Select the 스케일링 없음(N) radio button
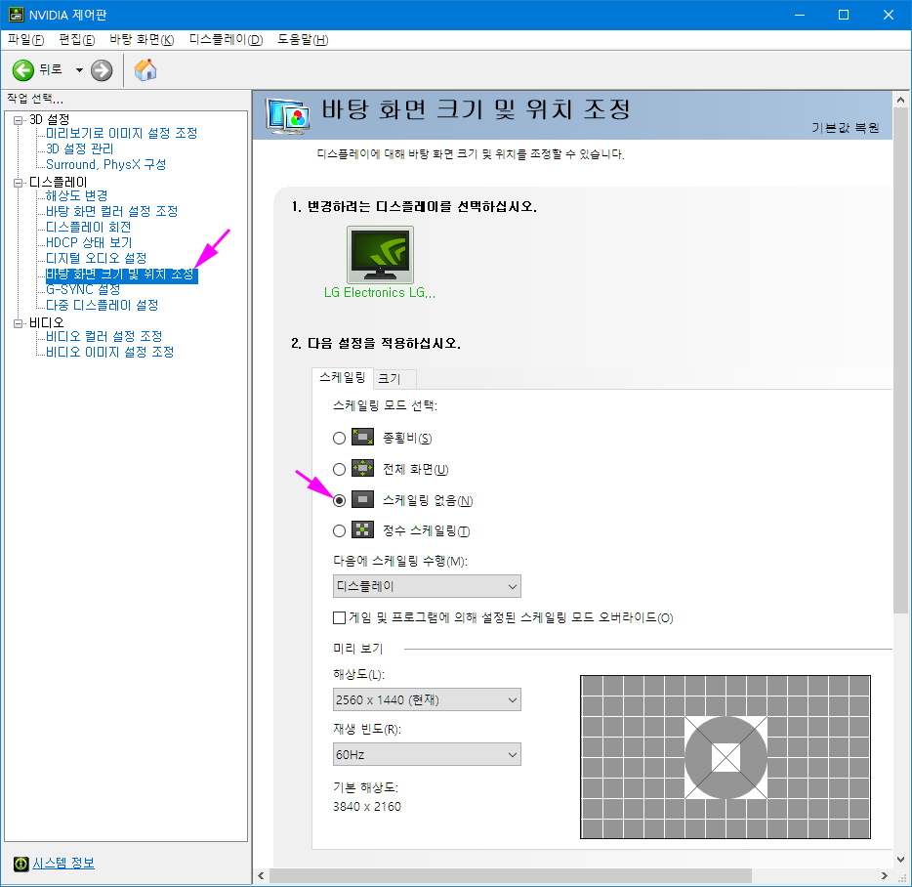Image resolution: width=912 pixels, height=887 pixels. [x=339, y=500]
